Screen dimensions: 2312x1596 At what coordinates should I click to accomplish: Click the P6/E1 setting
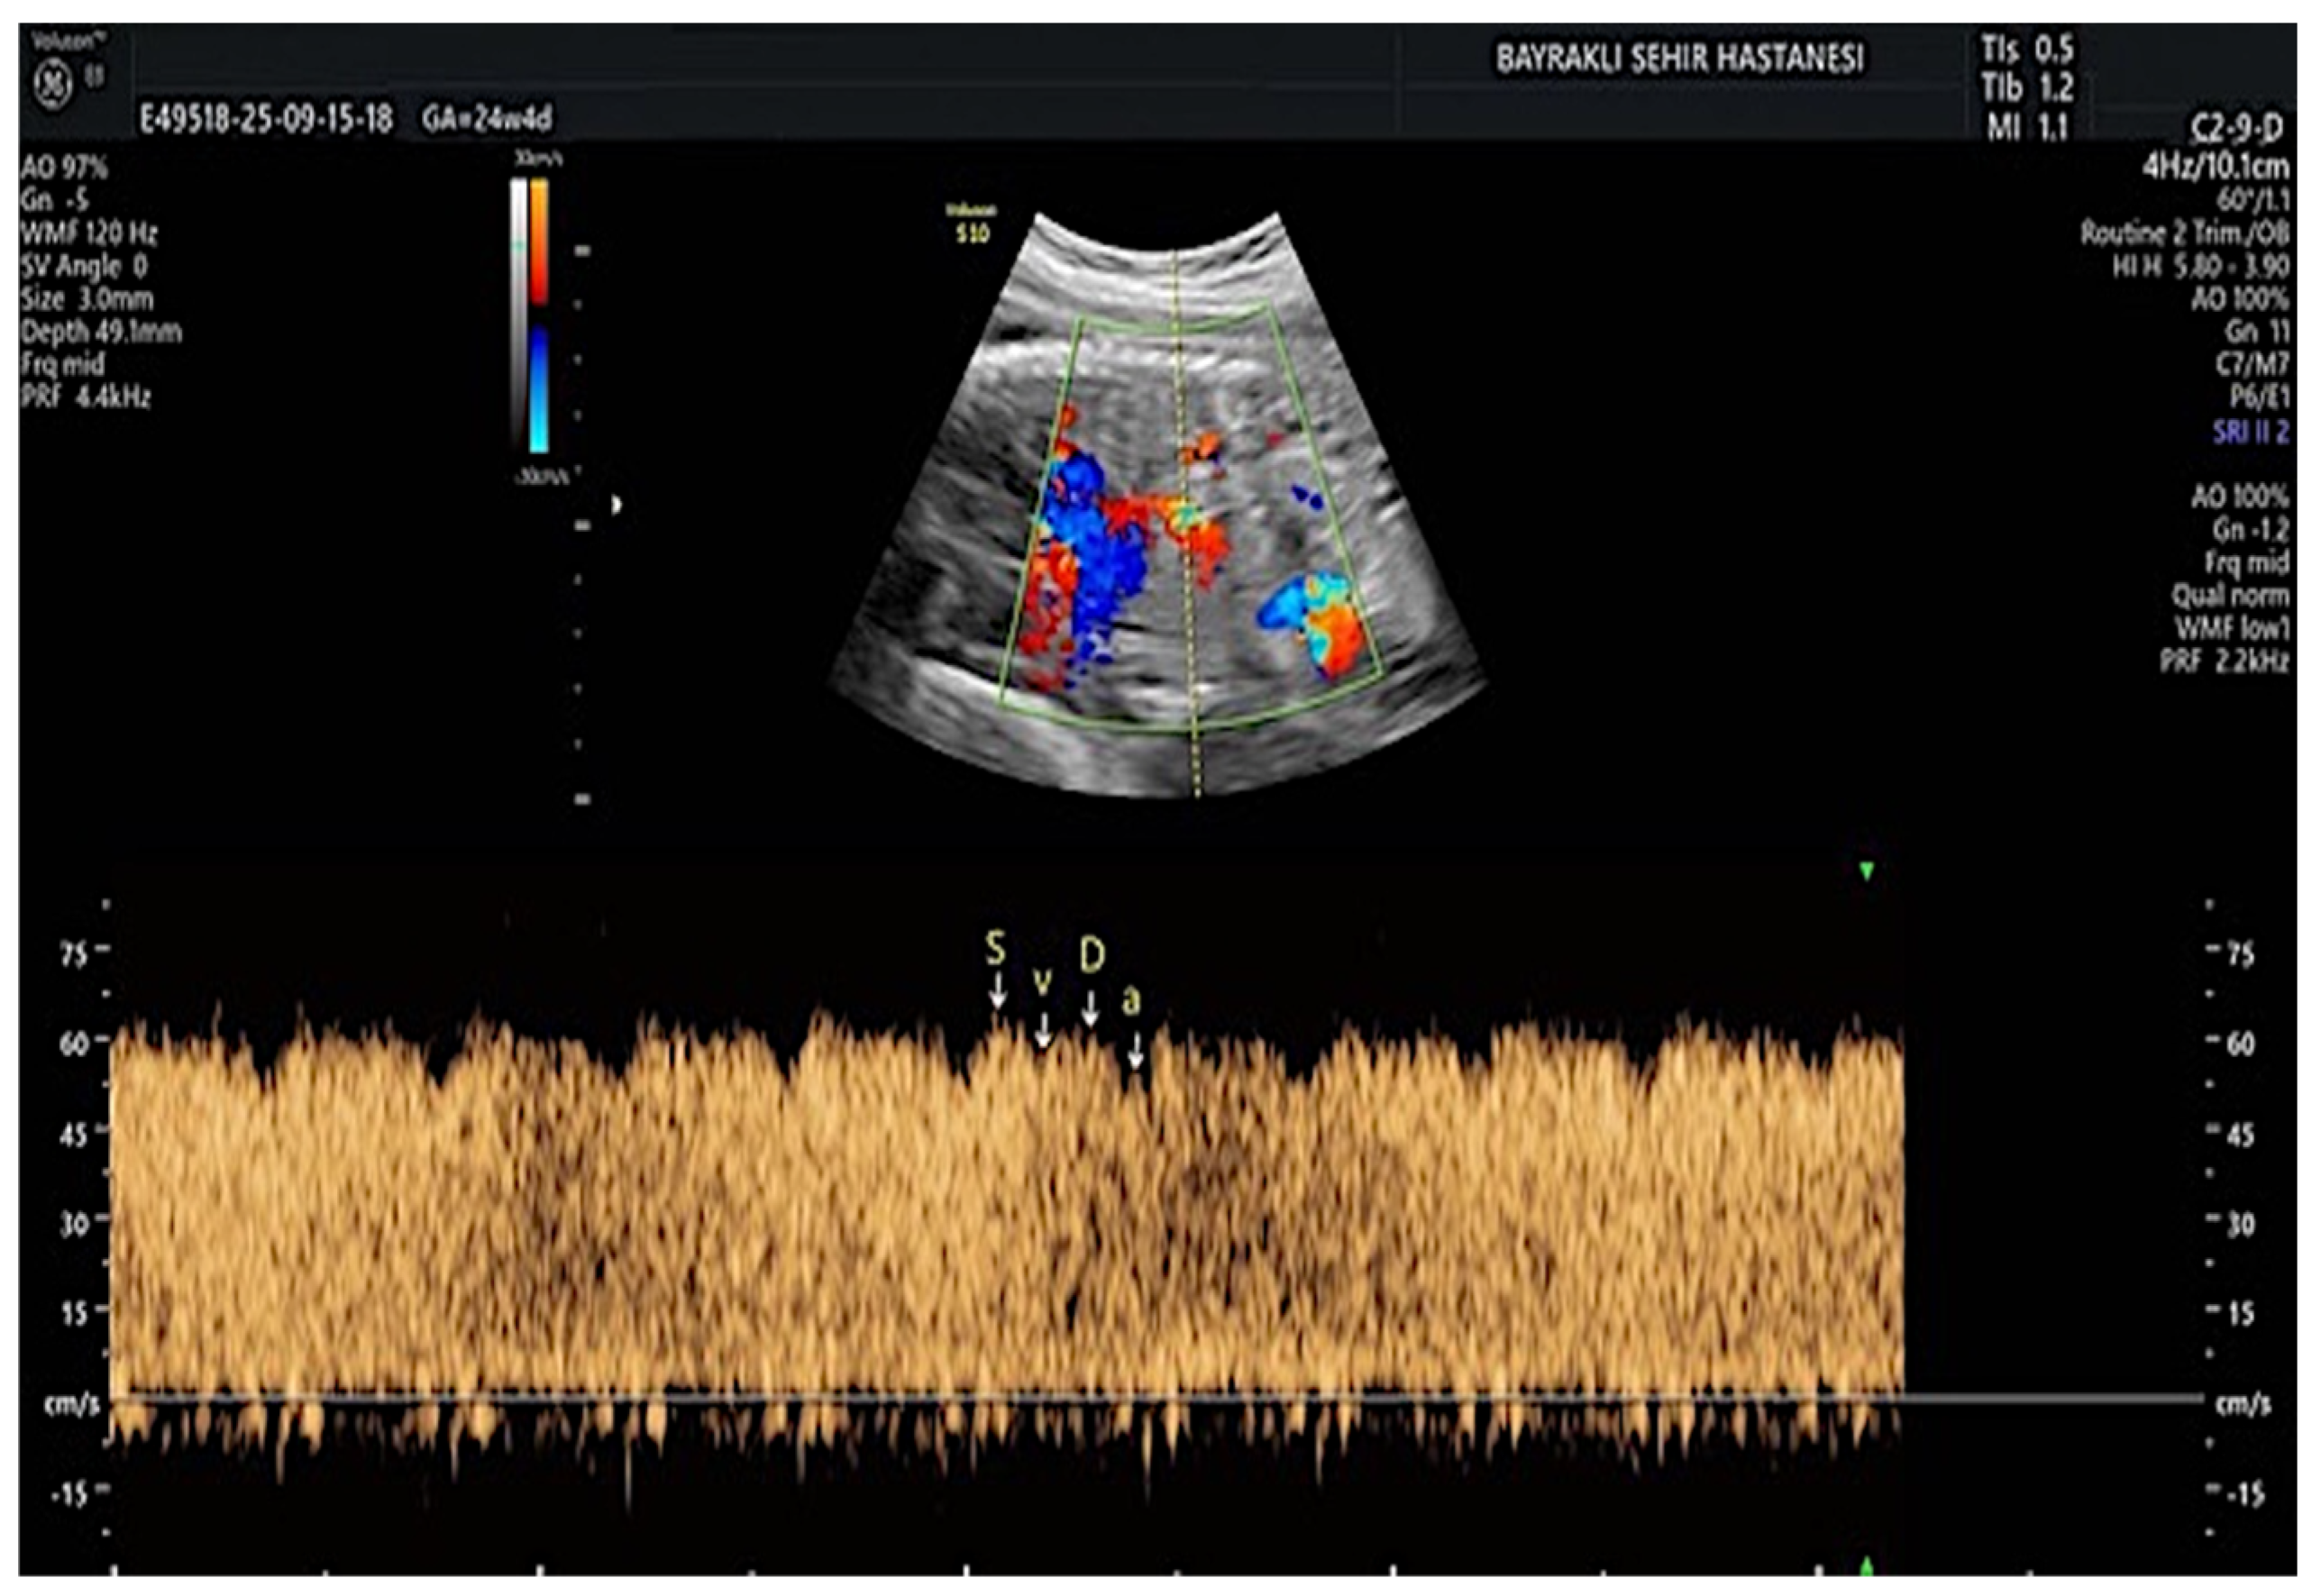[x=2258, y=398]
